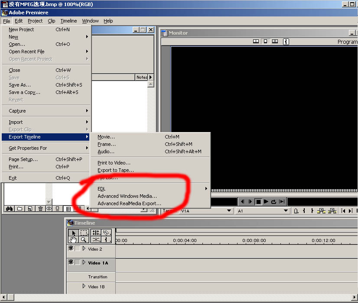Open the Import submenu
The image size is (358, 303).
[46, 122]
